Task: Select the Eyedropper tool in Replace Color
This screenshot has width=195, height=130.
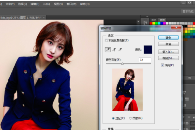Action: pos(108,50)
